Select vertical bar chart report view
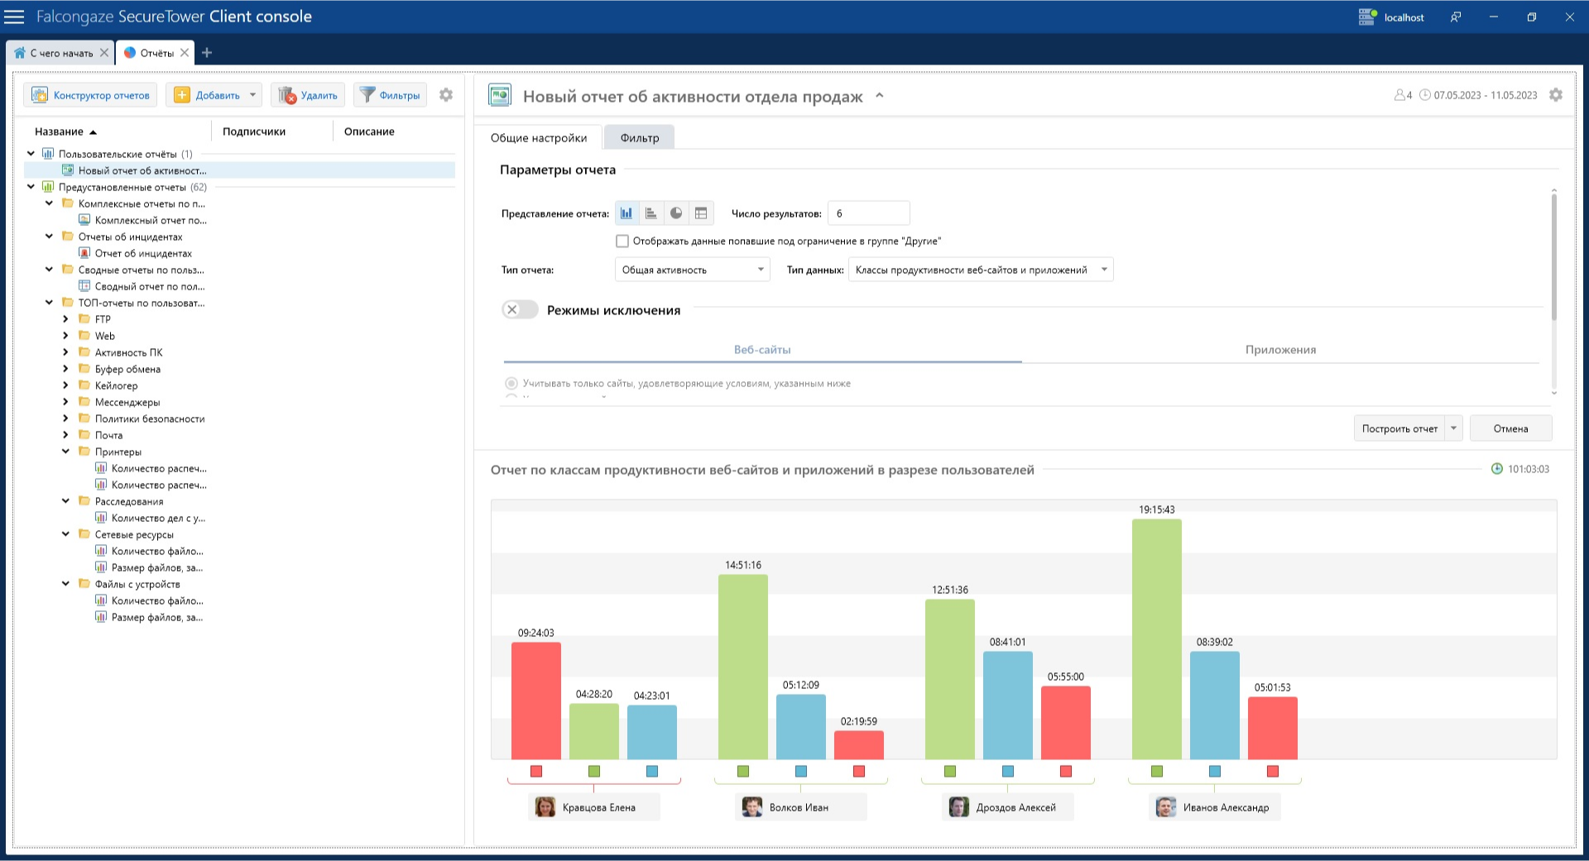The image size is (1589, 861). click(x=626, y=213)
